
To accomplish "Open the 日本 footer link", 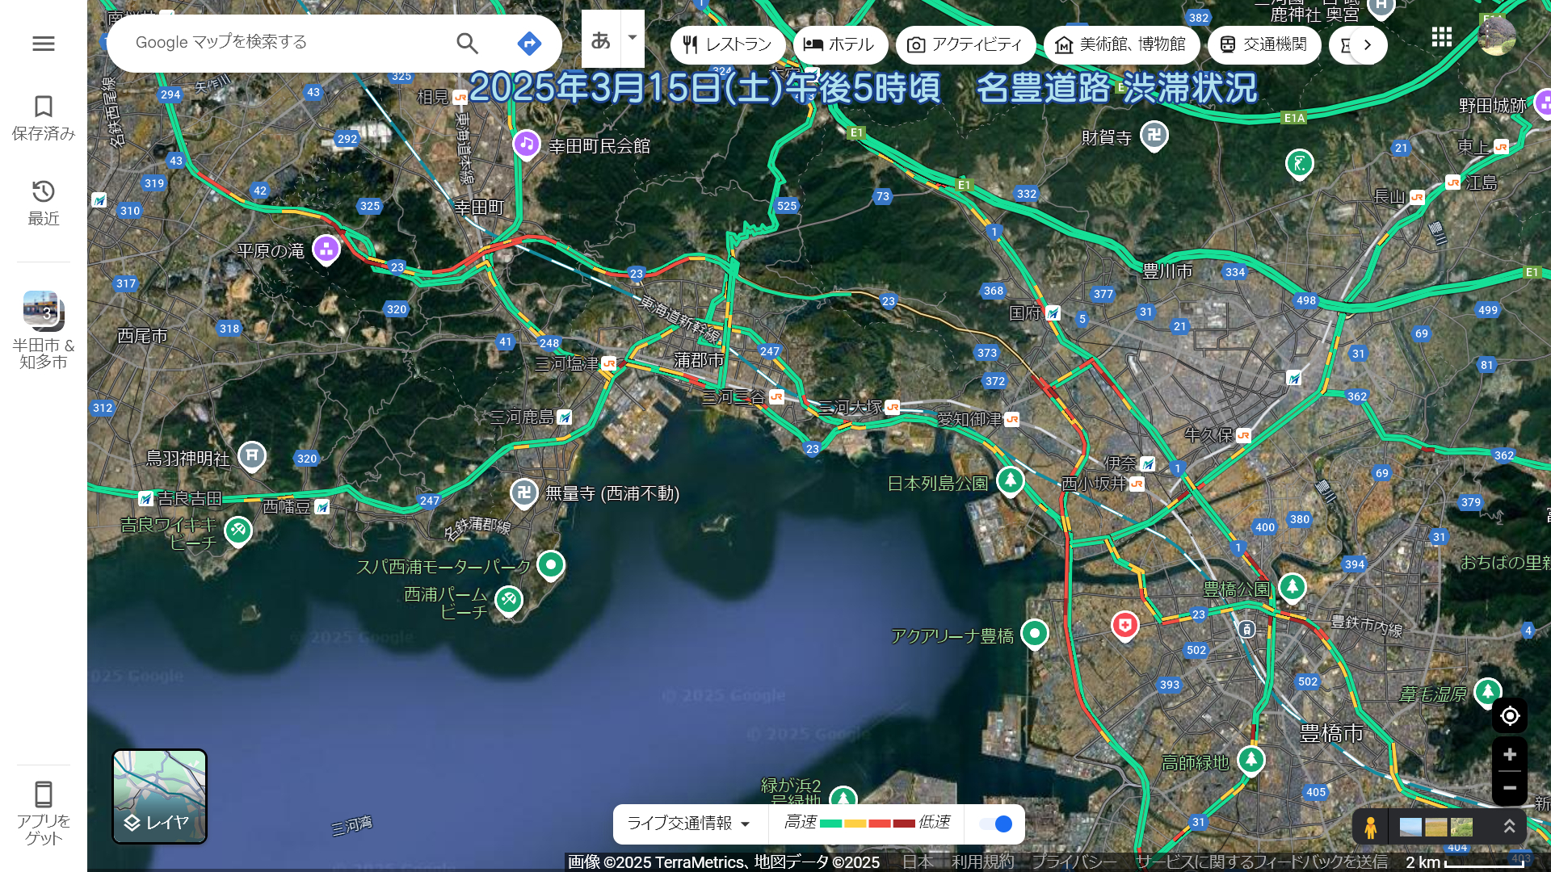I will tap(918, 862).
